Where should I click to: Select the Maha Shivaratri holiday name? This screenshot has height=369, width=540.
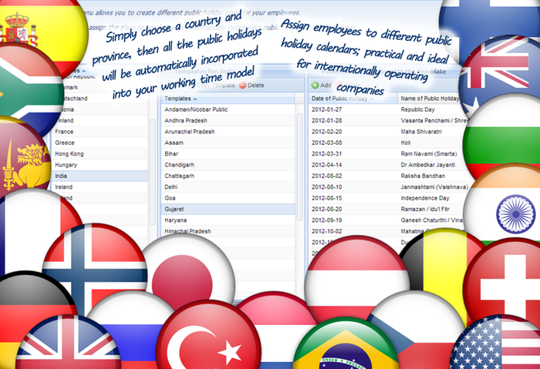421,132
